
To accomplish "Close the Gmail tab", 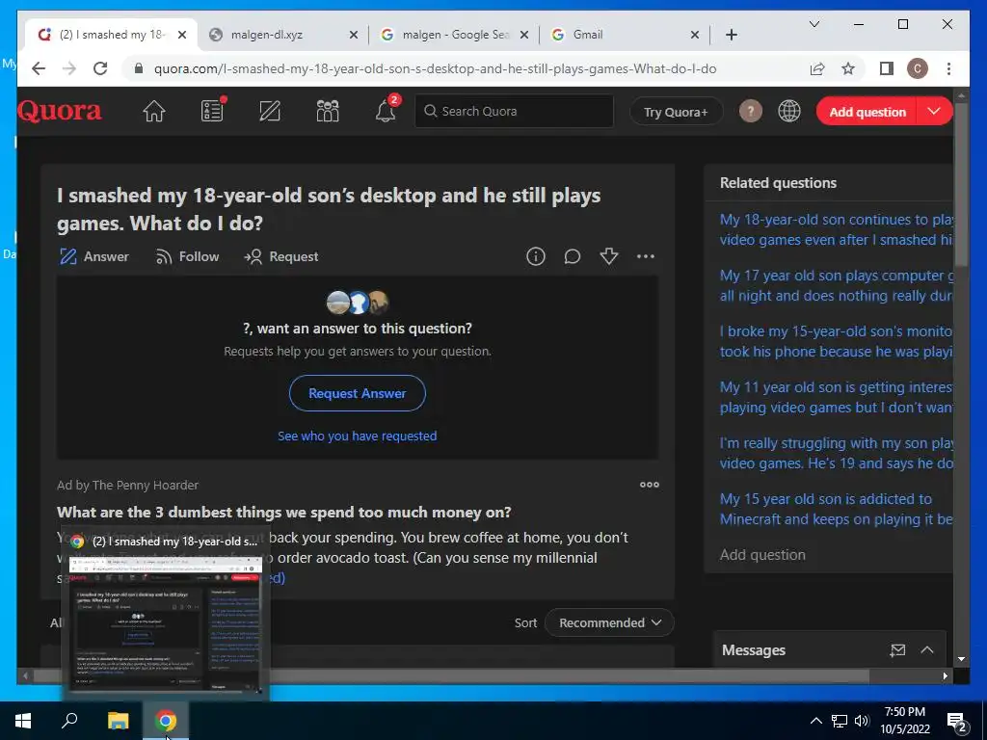I will 694,35.
